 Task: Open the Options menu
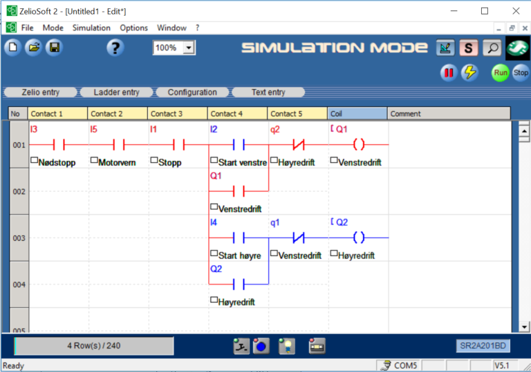[x=133, y=28]
